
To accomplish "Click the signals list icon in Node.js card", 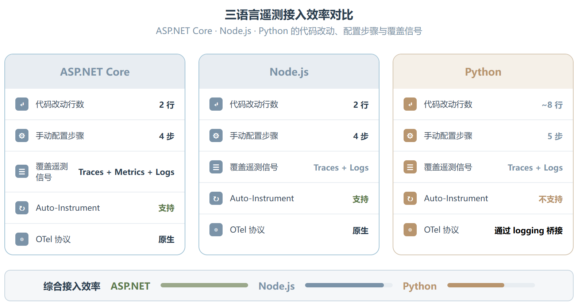I will click(216, 167).
